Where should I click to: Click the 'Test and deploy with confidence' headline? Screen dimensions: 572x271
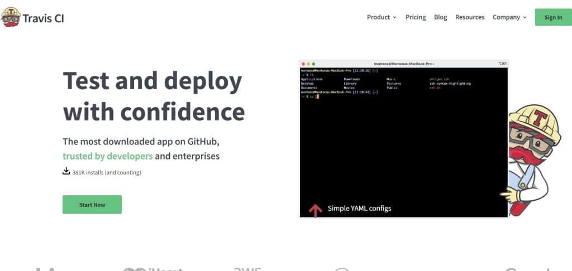(154, 96)
